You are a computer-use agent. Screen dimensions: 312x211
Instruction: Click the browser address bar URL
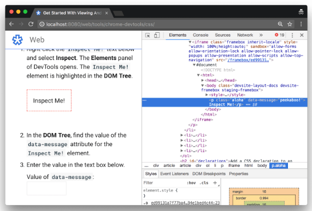click(100, 24)
